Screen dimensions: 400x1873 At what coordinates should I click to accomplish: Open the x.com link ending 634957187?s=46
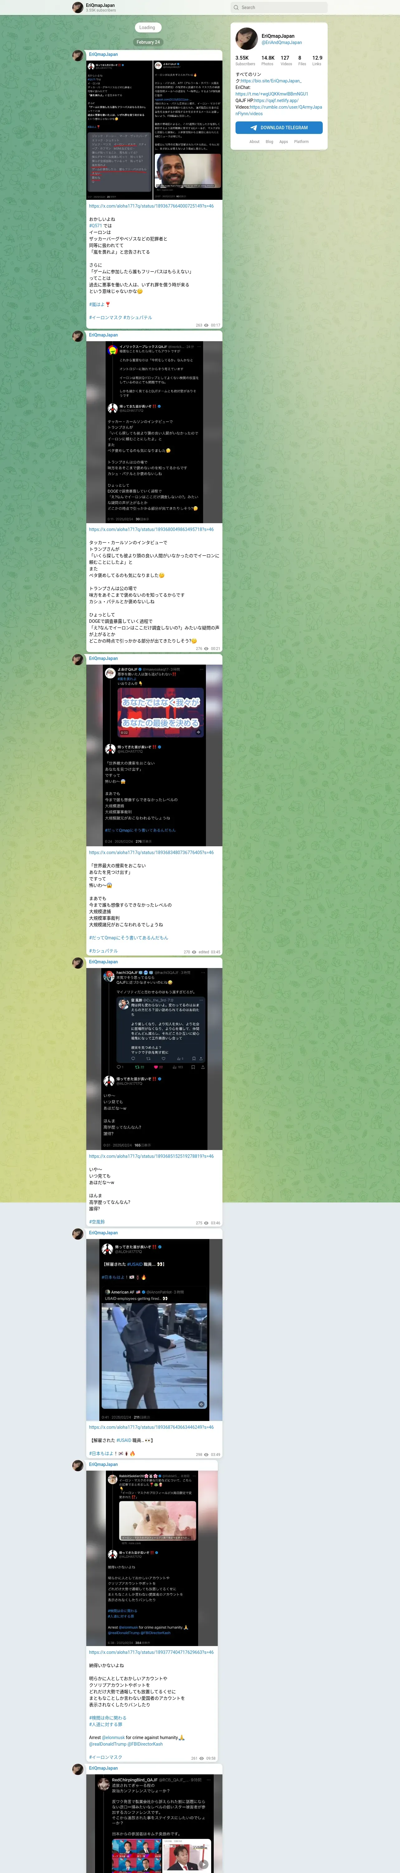click(151, 529)
